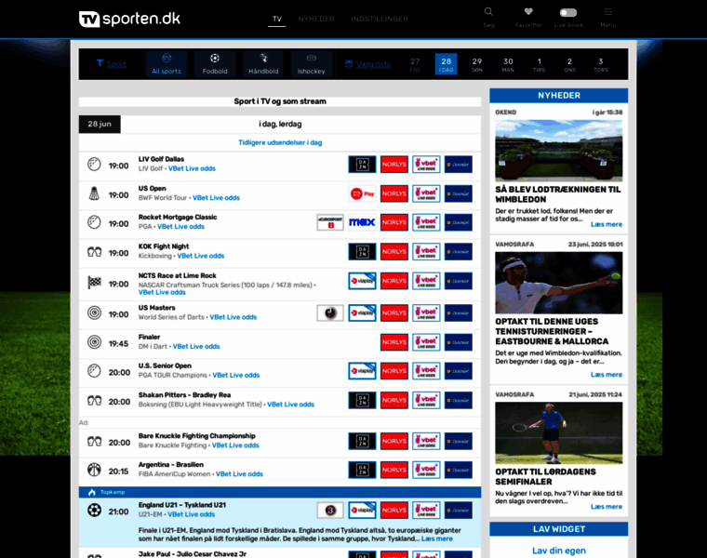
Task: Open headline Optakt til denne uges tennisturneringer
Action: 552,331
